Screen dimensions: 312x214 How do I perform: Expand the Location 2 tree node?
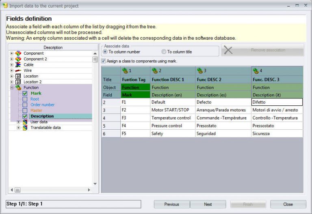(x=11, y=82)
